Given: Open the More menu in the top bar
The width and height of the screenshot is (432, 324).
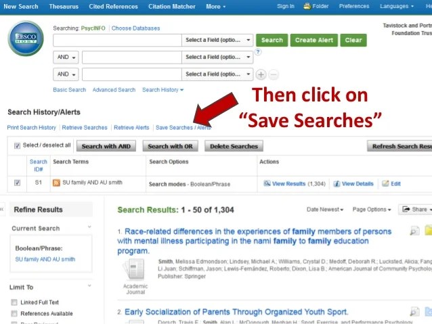Looking at the screenshot, I should click(x=216, y=6).
